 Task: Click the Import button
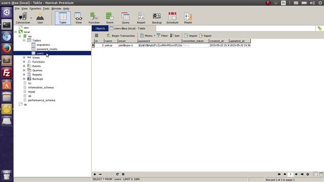[x=190, y=36]
